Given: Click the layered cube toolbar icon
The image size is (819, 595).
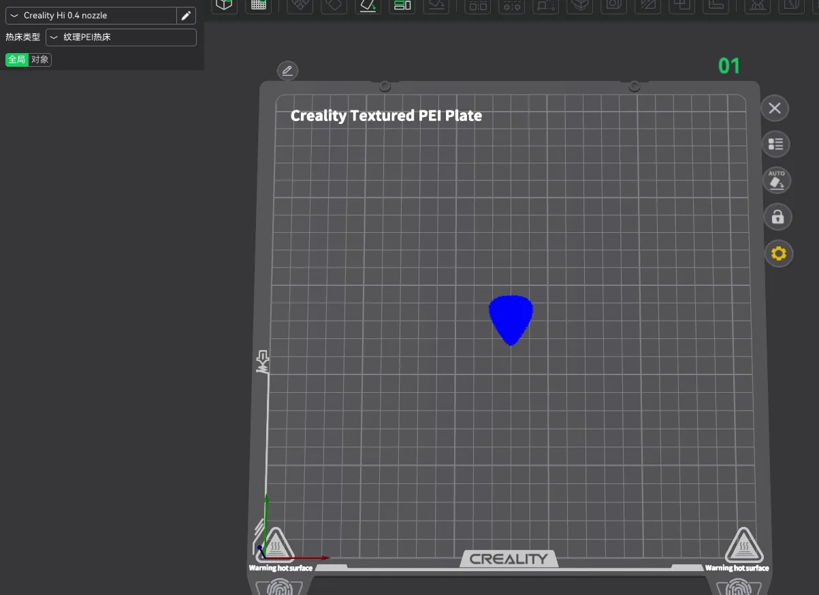Looking at the screenshot, I should point(579,5).
